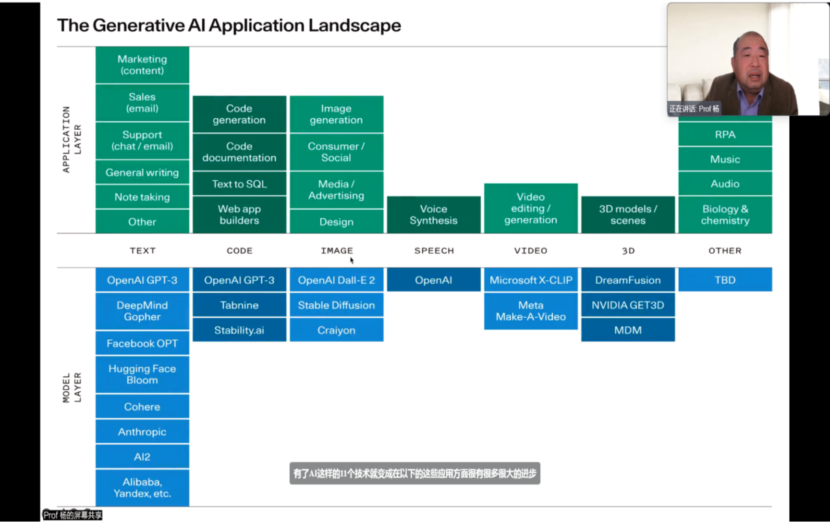This screenshot has height=522, width=830.
Task: Click the speaker webcam thumbnail
Action: (x=747, y=58)
